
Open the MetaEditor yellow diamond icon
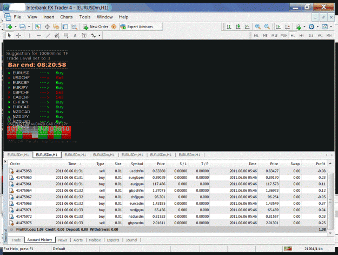click(114, 27)
